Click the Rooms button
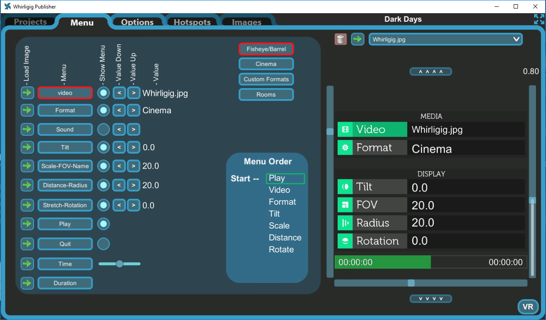Image resolution: width=546 pixels, height=320 pixels. click(x=266, y=94)
